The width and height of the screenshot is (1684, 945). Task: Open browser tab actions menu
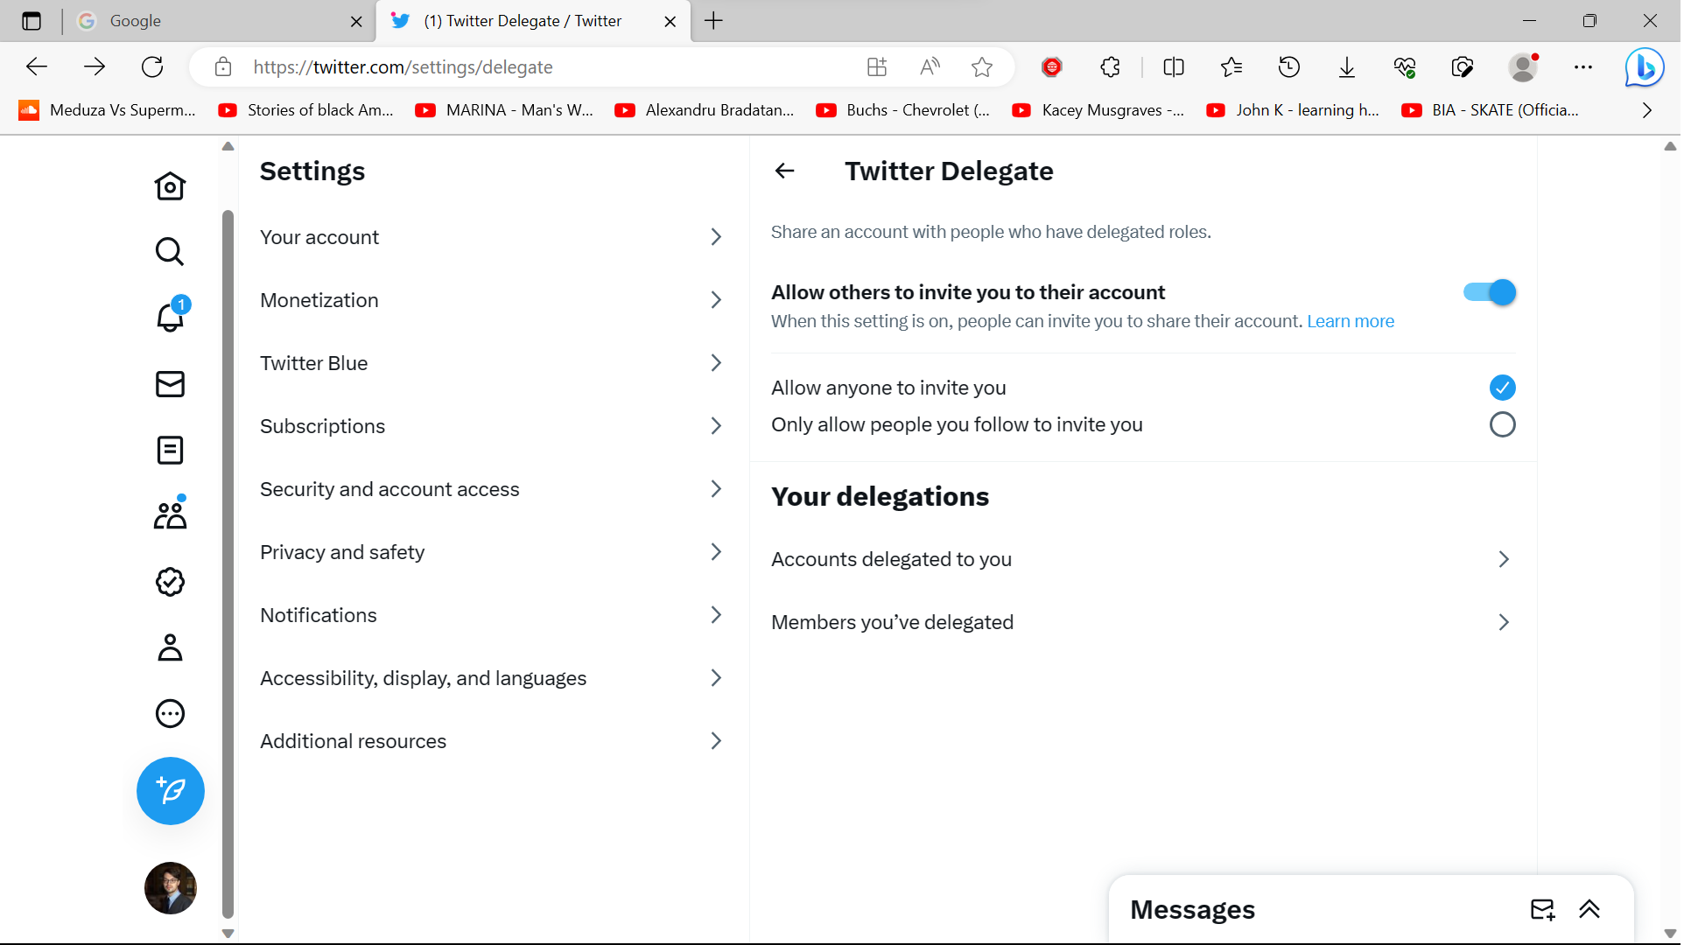[x=32, y=21]
